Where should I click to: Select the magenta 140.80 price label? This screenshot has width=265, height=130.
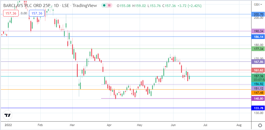(x=258, y=99)
